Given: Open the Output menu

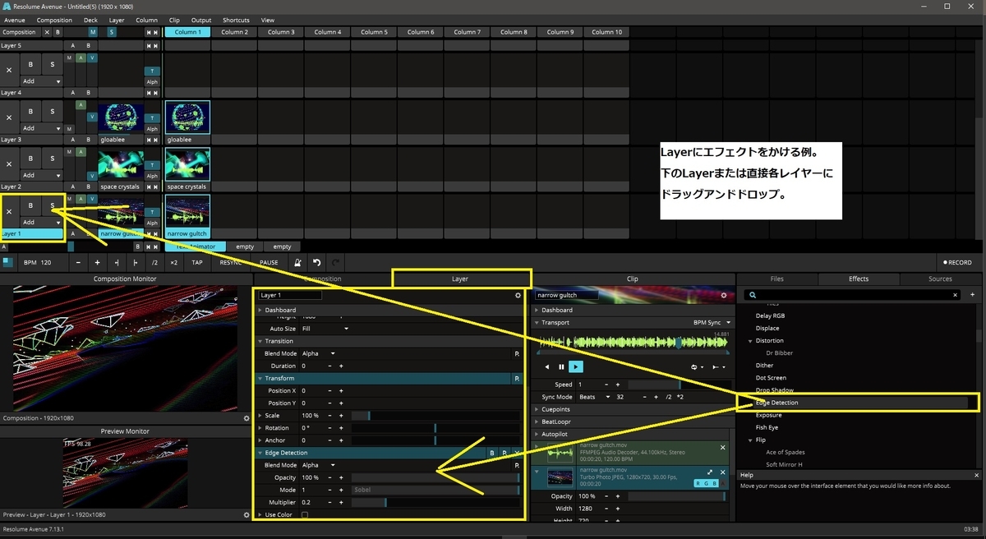Looking at the screenshot, I should tap(201, 20).
